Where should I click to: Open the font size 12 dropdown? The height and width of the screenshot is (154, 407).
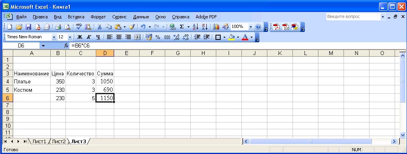pyautogui.click(x=70, y=37)
